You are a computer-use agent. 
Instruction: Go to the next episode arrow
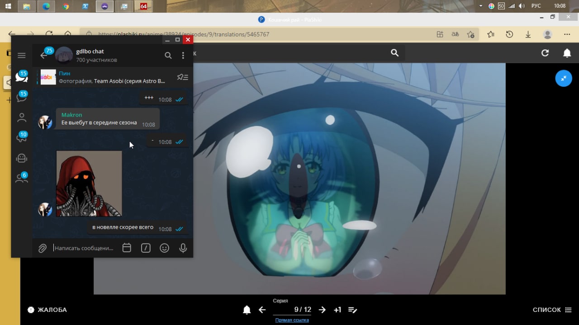(322, 310)
